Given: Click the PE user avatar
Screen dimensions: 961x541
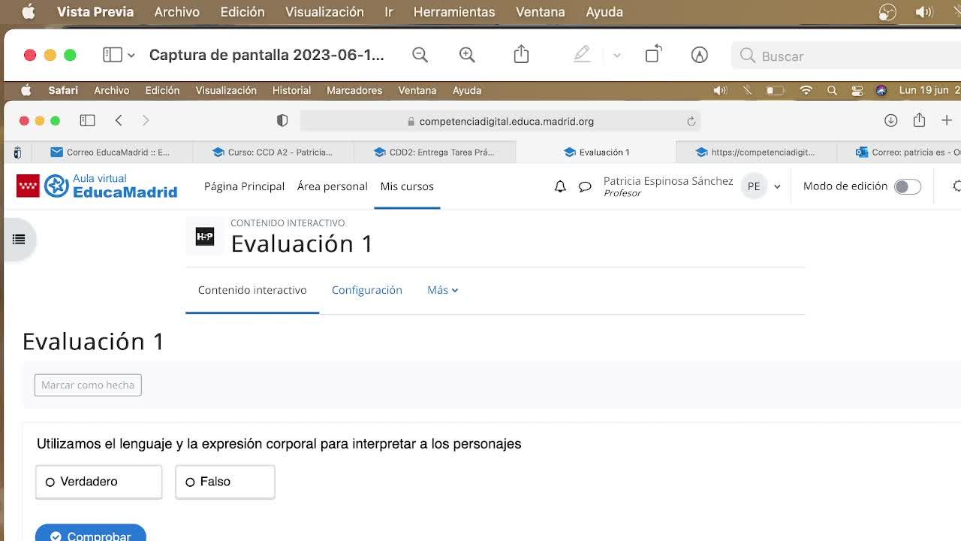Looking at the screenshot, I should coord(754,186).
